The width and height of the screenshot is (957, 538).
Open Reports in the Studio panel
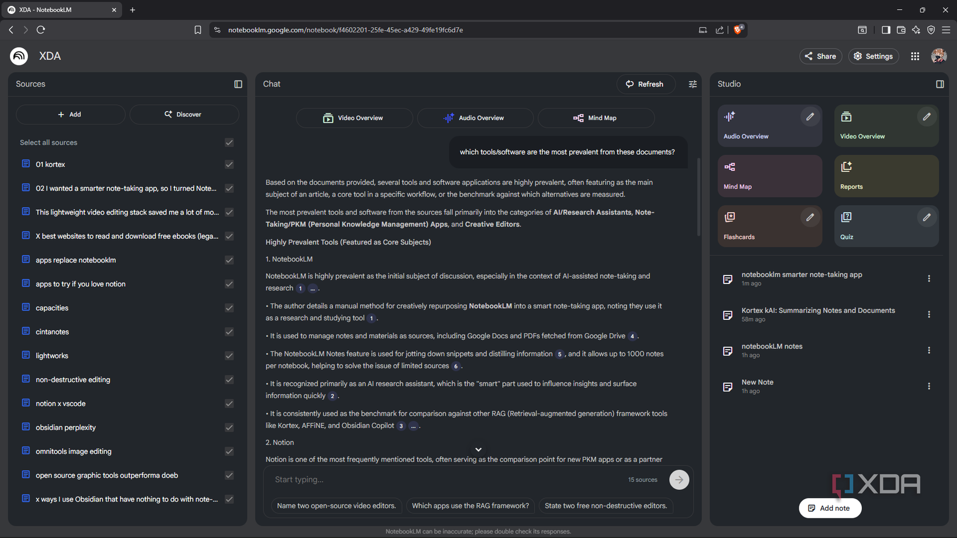click(x=886, y=176)
